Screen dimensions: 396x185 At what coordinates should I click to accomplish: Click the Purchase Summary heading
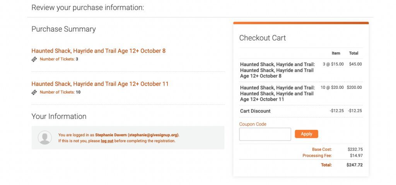pyautogui.click(x=64, y=29)
